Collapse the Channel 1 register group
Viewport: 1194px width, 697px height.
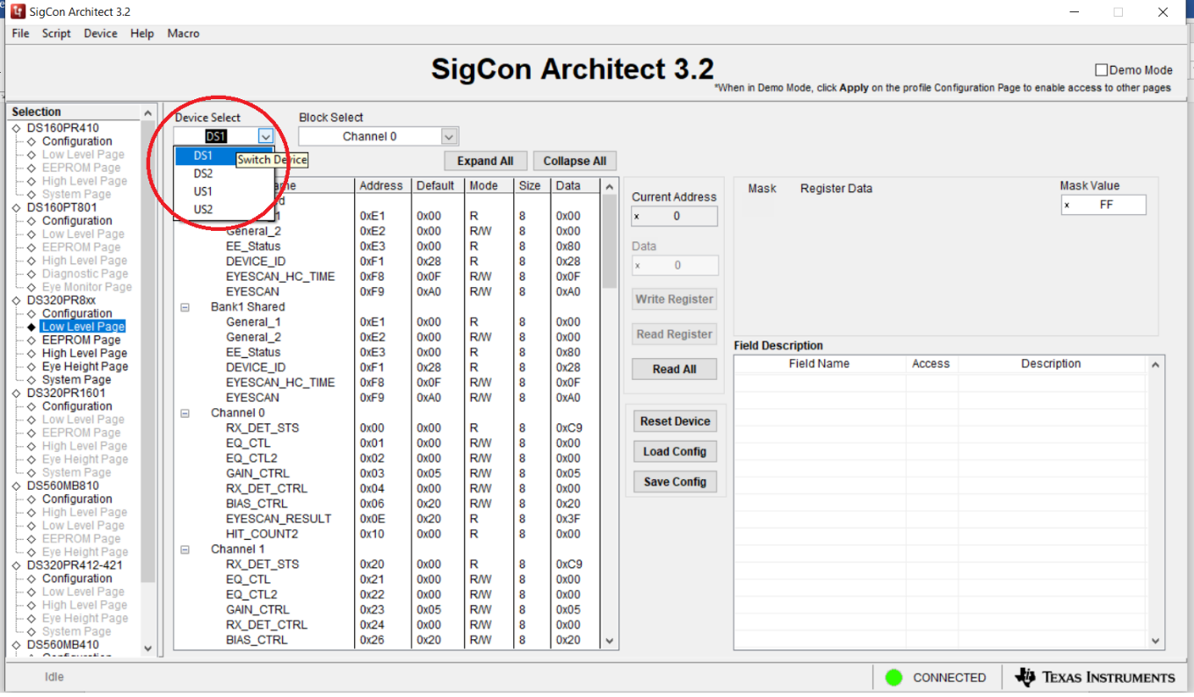pyautogui.click(x=185, y=550)
